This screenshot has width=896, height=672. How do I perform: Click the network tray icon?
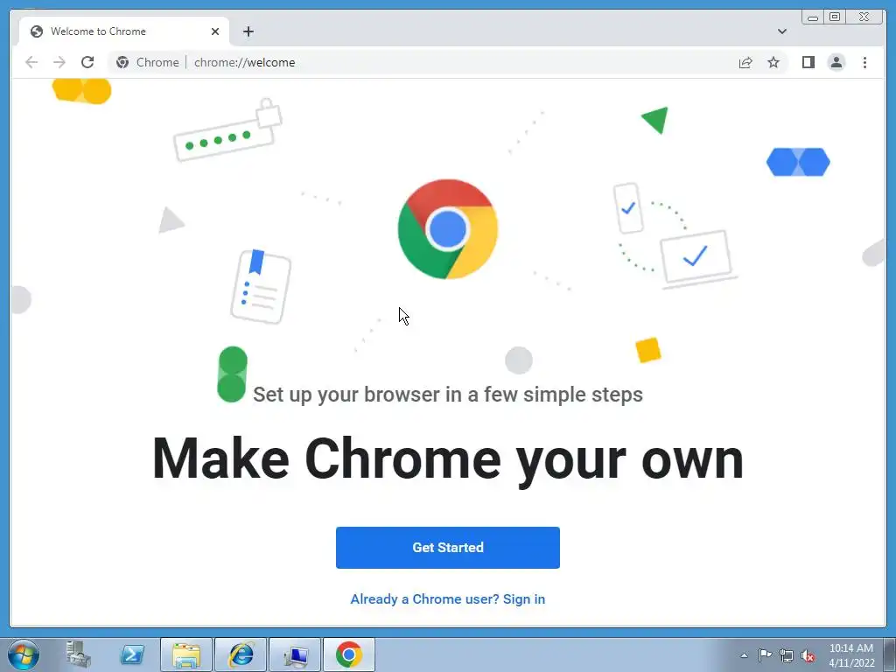point(787,655)
